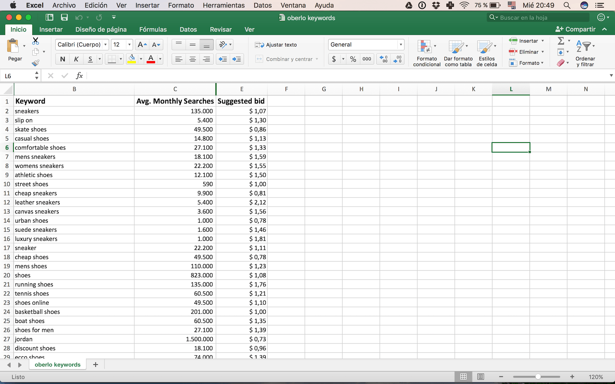615x384 pixels.
Task: Switch to the Fórmulas ribbon tab
Action: tap(153, 30)
